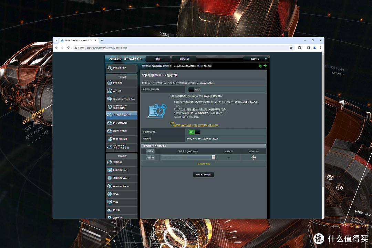
Task: Open 网络设置向导 setup wizard icon
Action: tap(110, 68)
